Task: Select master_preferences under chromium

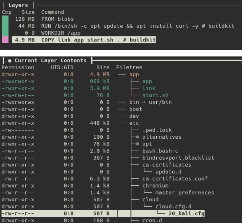Action: pos(185,193)
